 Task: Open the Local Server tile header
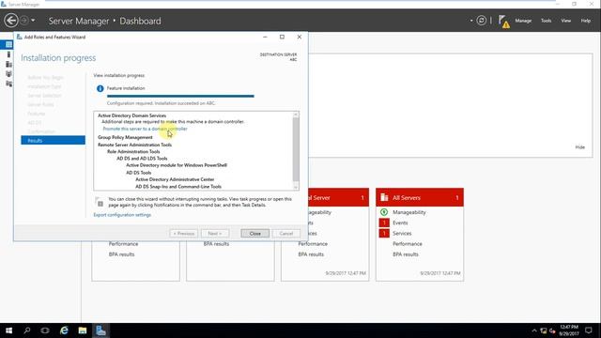tap(338, 197)
